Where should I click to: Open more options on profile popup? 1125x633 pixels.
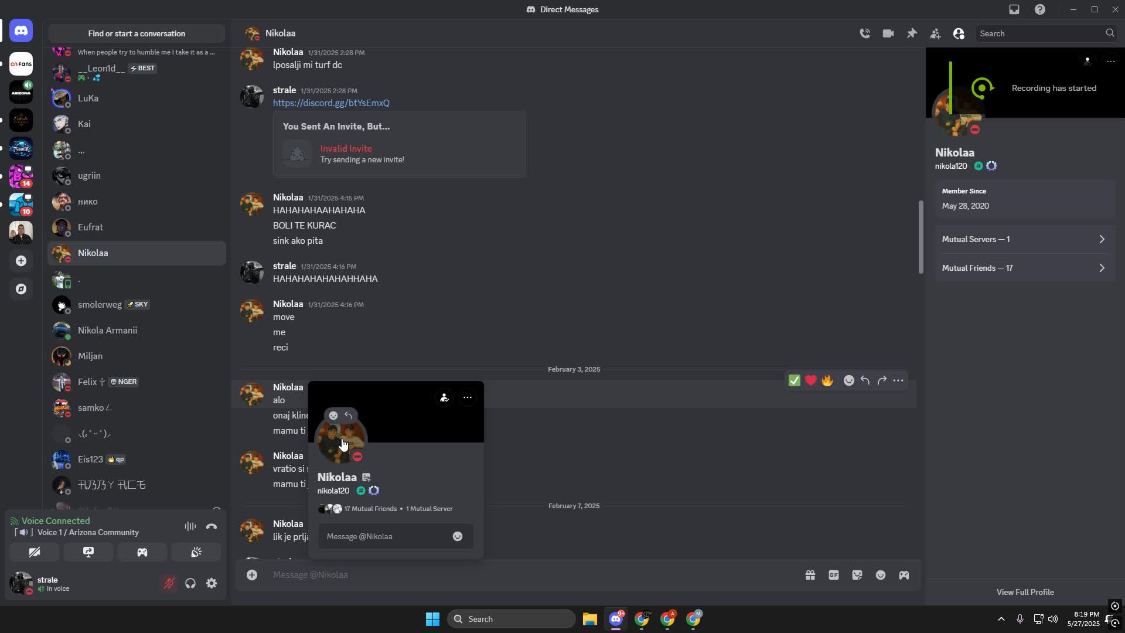point(467,397)
